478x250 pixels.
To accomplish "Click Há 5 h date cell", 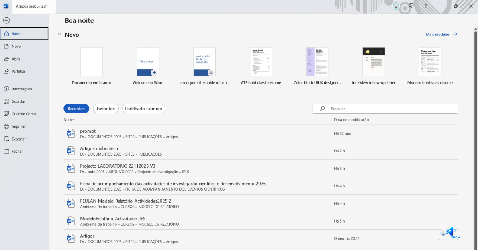I will point(339,221).
